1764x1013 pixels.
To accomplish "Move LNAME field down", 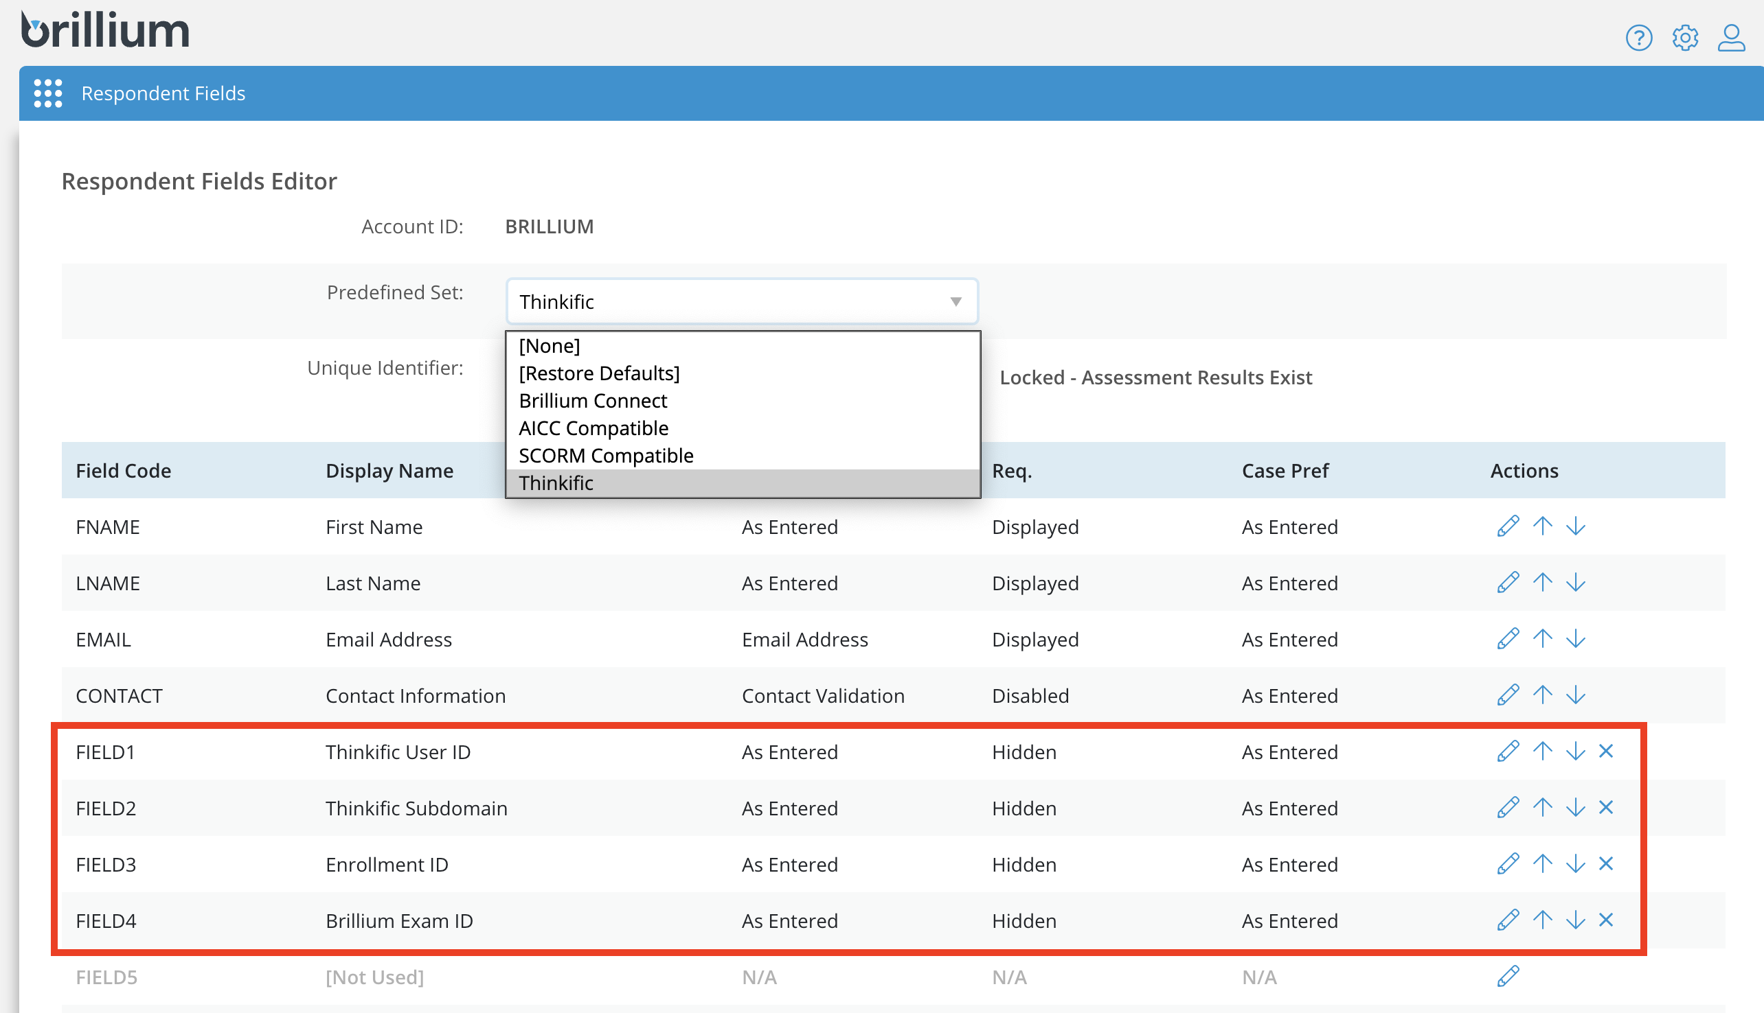I will pyautogui.click(x=1575, y=582).
